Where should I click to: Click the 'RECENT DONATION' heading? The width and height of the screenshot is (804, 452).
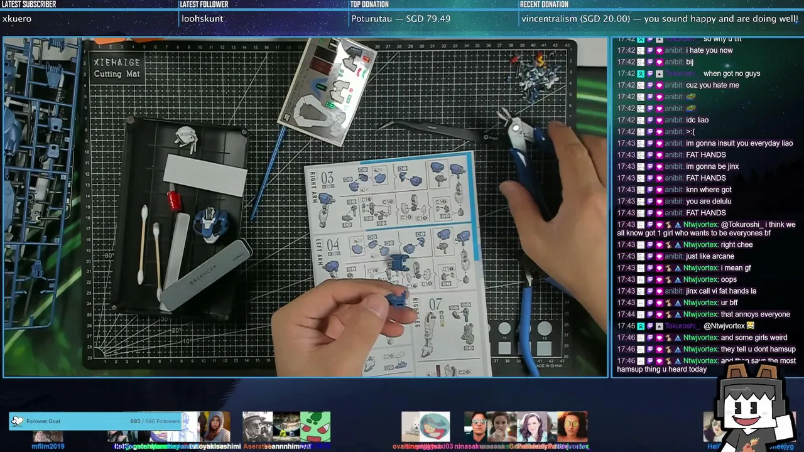pyautogui.click(x=544, y=4)
